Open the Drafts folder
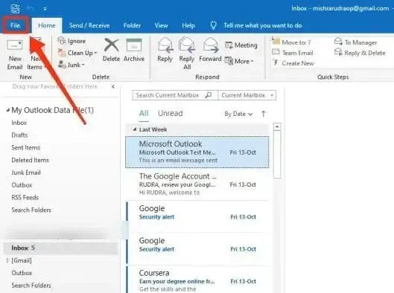This screenshot has height=293, width=394. [19, 135]
